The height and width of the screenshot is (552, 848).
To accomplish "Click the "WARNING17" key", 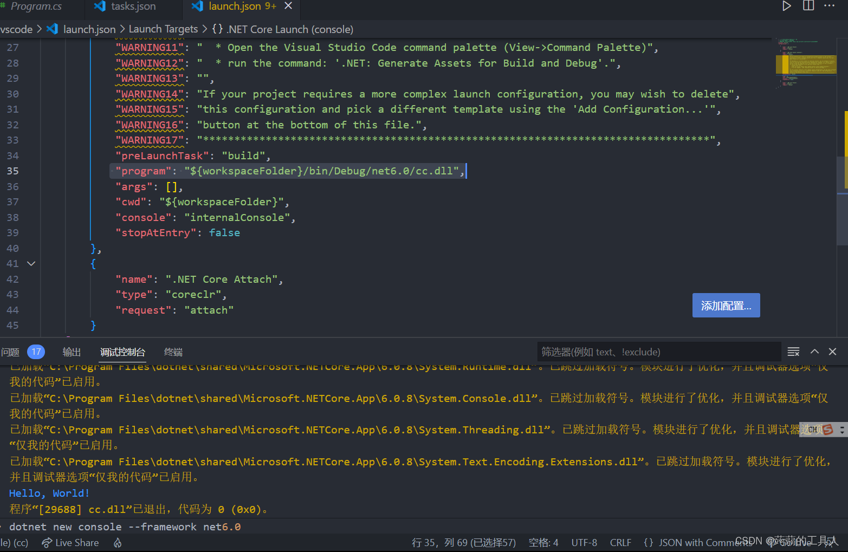I will pos(150,140).
